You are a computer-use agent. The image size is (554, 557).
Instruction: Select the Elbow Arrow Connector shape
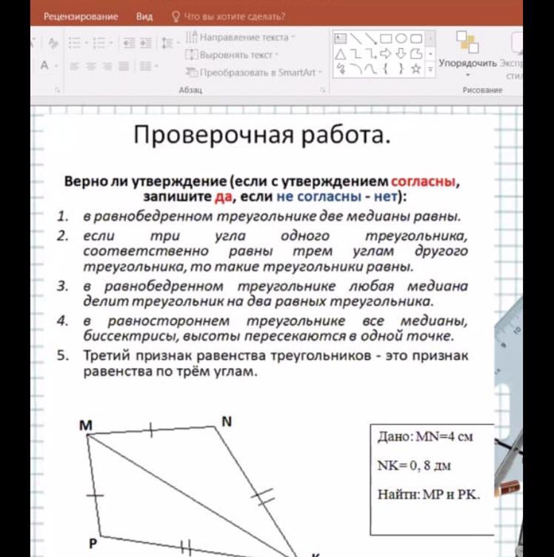(x=371, y=54)
